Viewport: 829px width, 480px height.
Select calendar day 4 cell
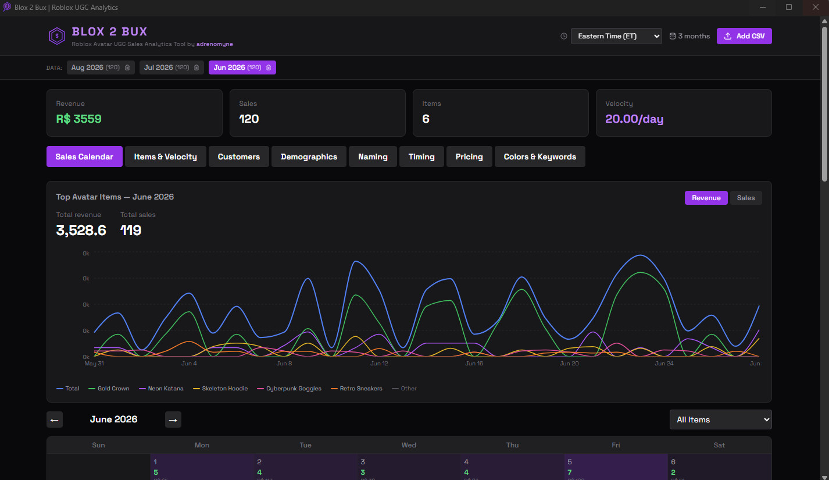(x=512, y=467)
